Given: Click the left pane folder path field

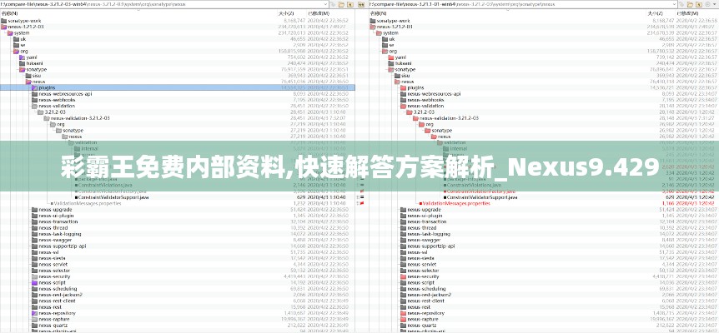Looking at the screenshot, I should (x=167, y=6).
